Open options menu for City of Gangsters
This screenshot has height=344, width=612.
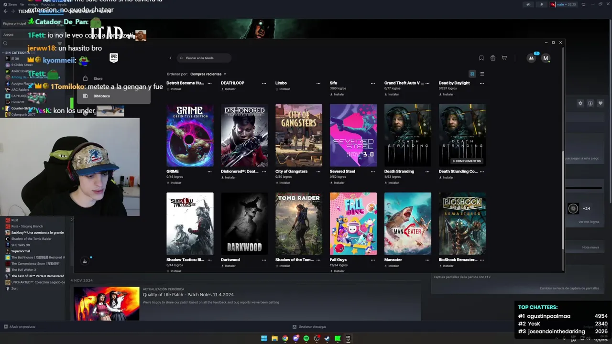(x=318, y=172)
